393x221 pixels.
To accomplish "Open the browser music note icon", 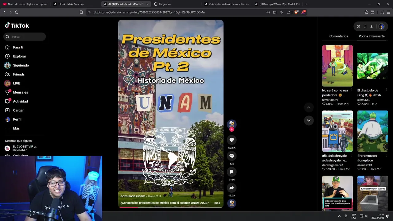I will pos(382,12).
